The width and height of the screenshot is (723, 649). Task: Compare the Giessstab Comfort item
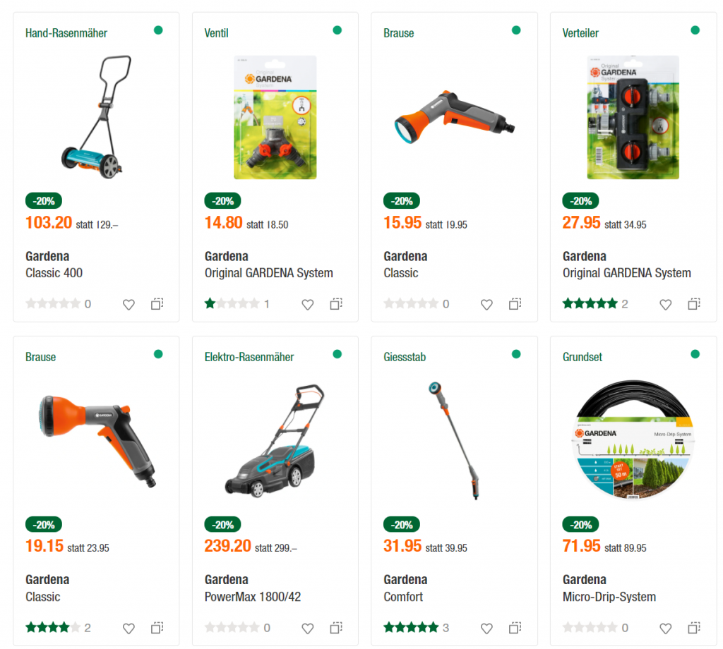(x=515, y=628)
